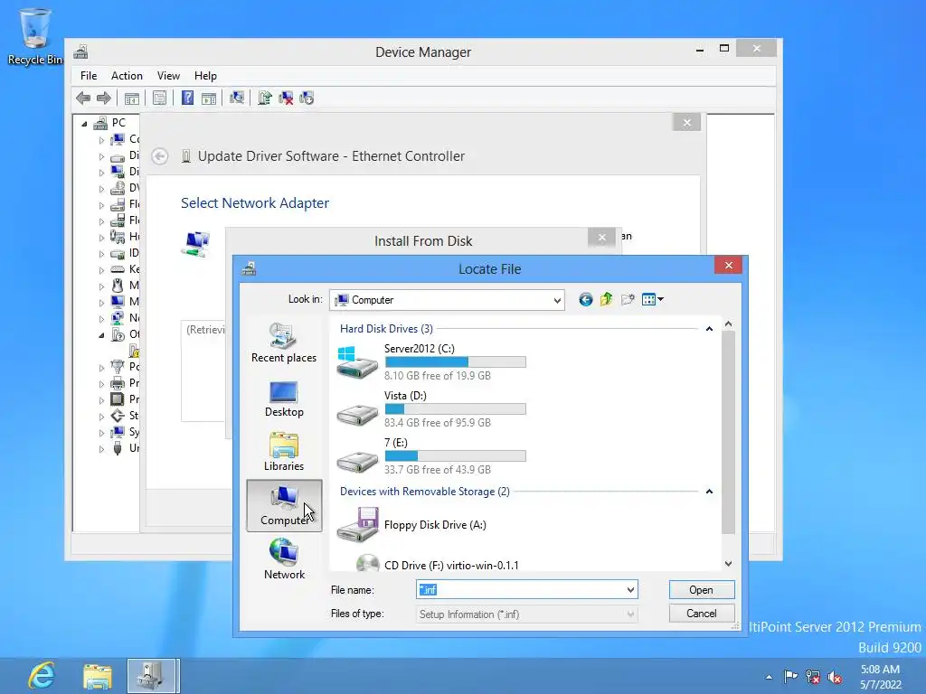Collapse Devices with Removable Storage group
The image size is (926, 694).
709,492
